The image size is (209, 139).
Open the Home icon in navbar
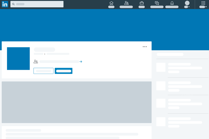coord(111,3)
